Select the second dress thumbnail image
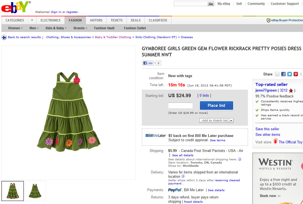Image resolution: width=303 pixels, height=204 pixels. [x=35, y=191]
